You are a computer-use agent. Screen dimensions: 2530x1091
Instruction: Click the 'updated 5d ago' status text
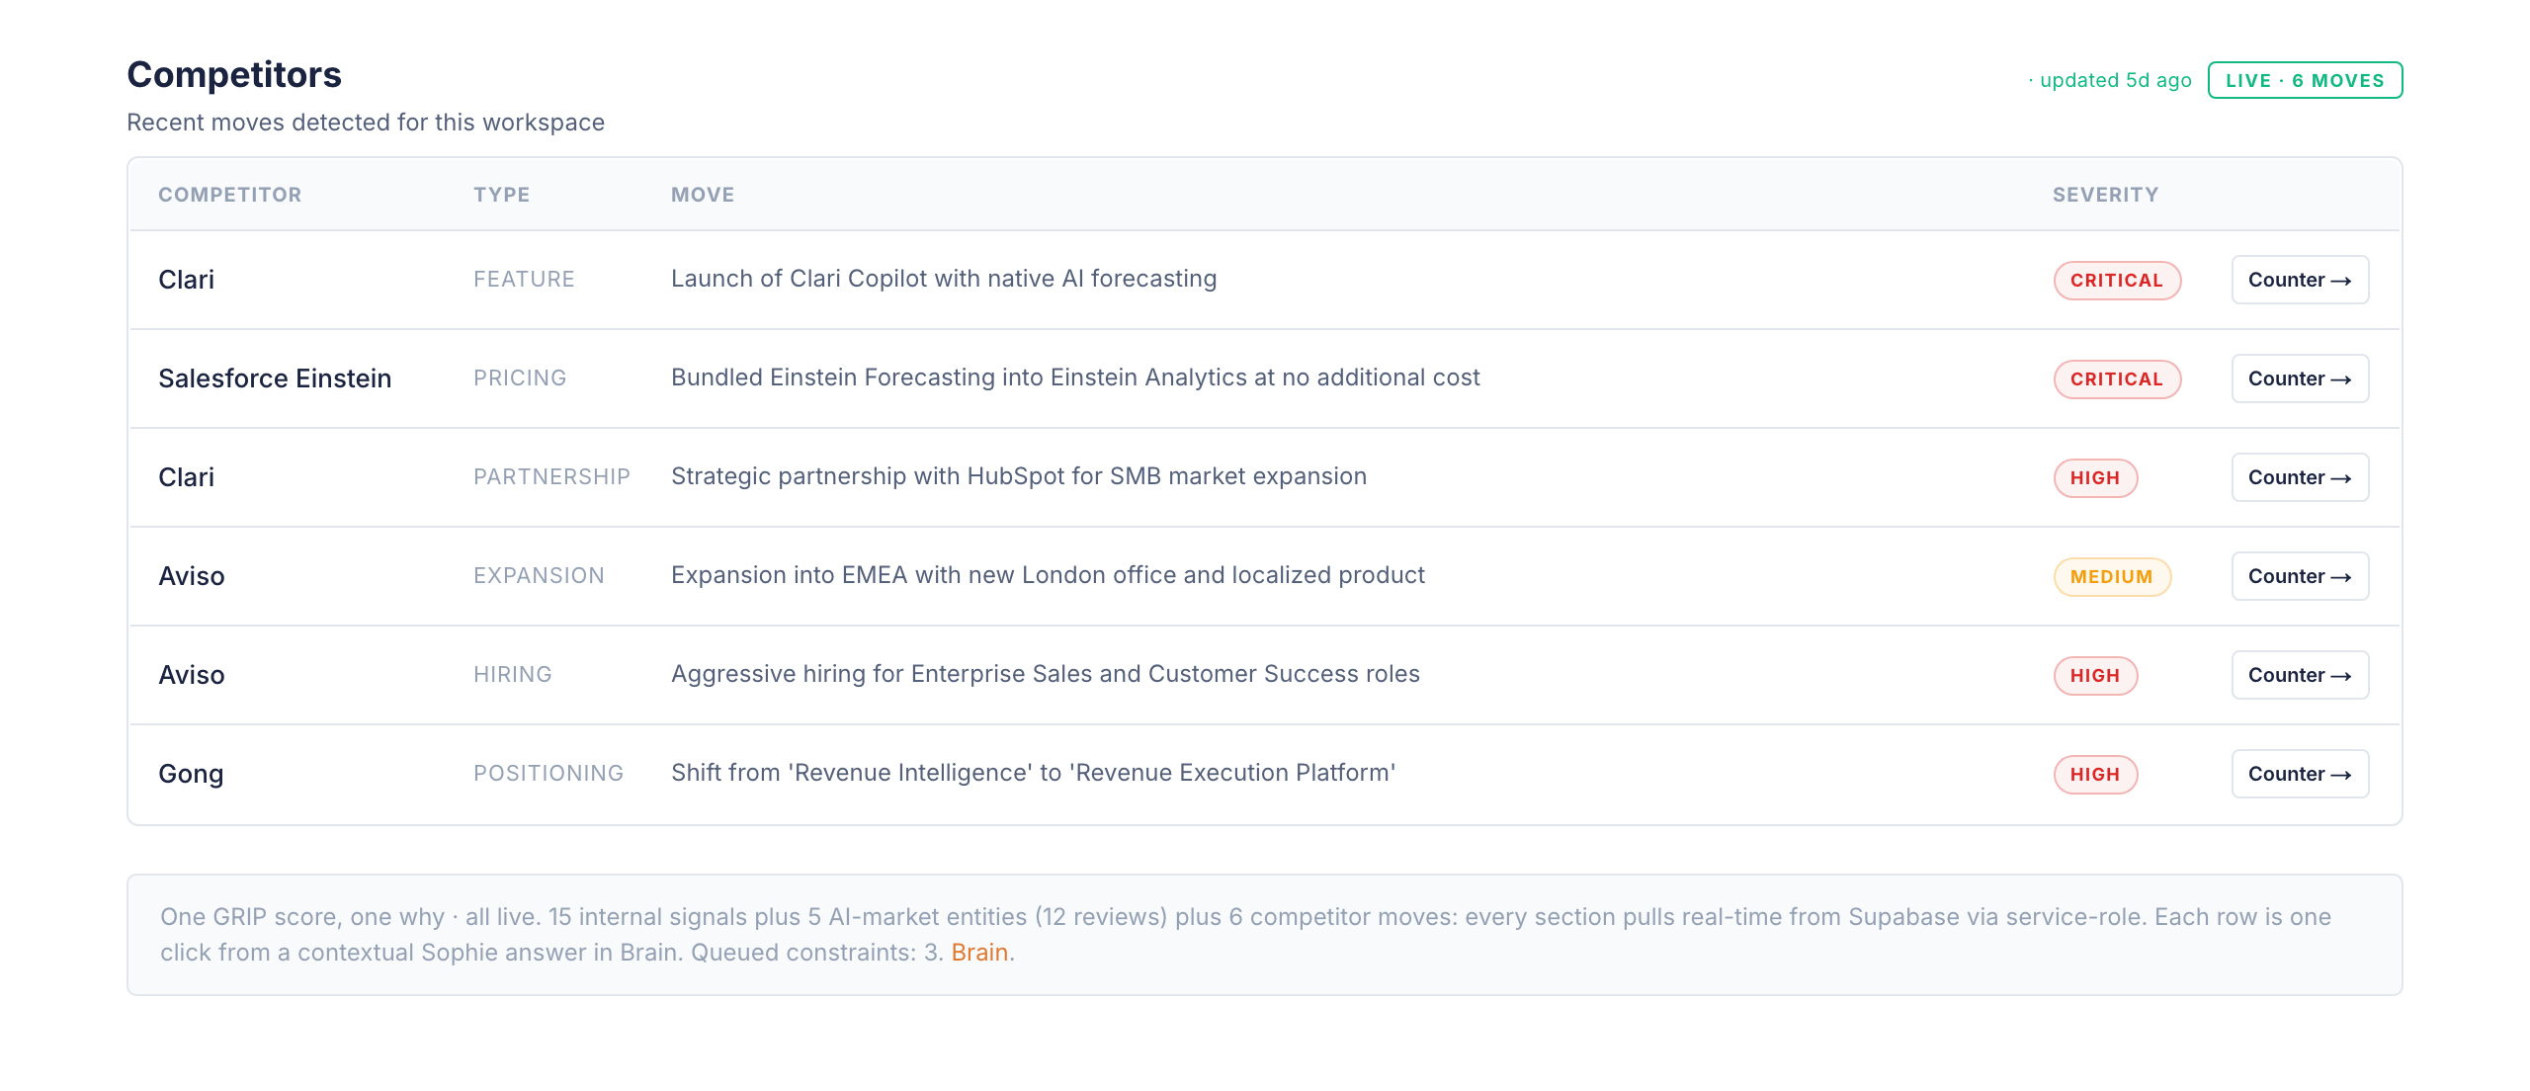pos(2110,80)
